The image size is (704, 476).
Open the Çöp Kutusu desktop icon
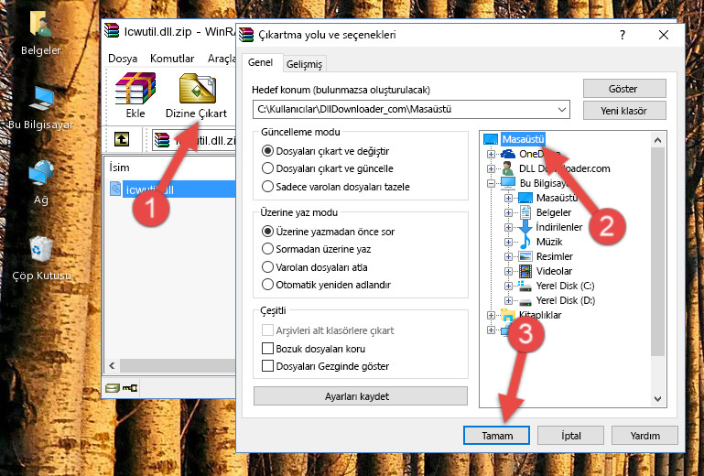click(41, 248)
